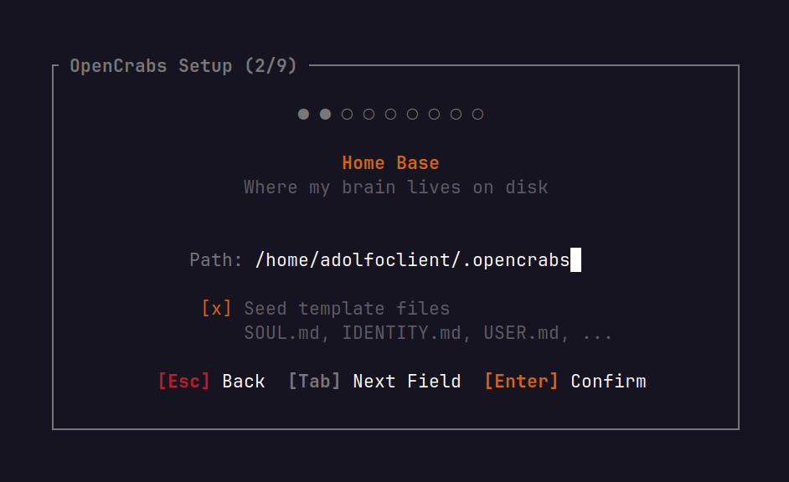This screenshot has height=482, width=789.
Task: Click the white text cursor block after .opencrabs
Action: 575,260
